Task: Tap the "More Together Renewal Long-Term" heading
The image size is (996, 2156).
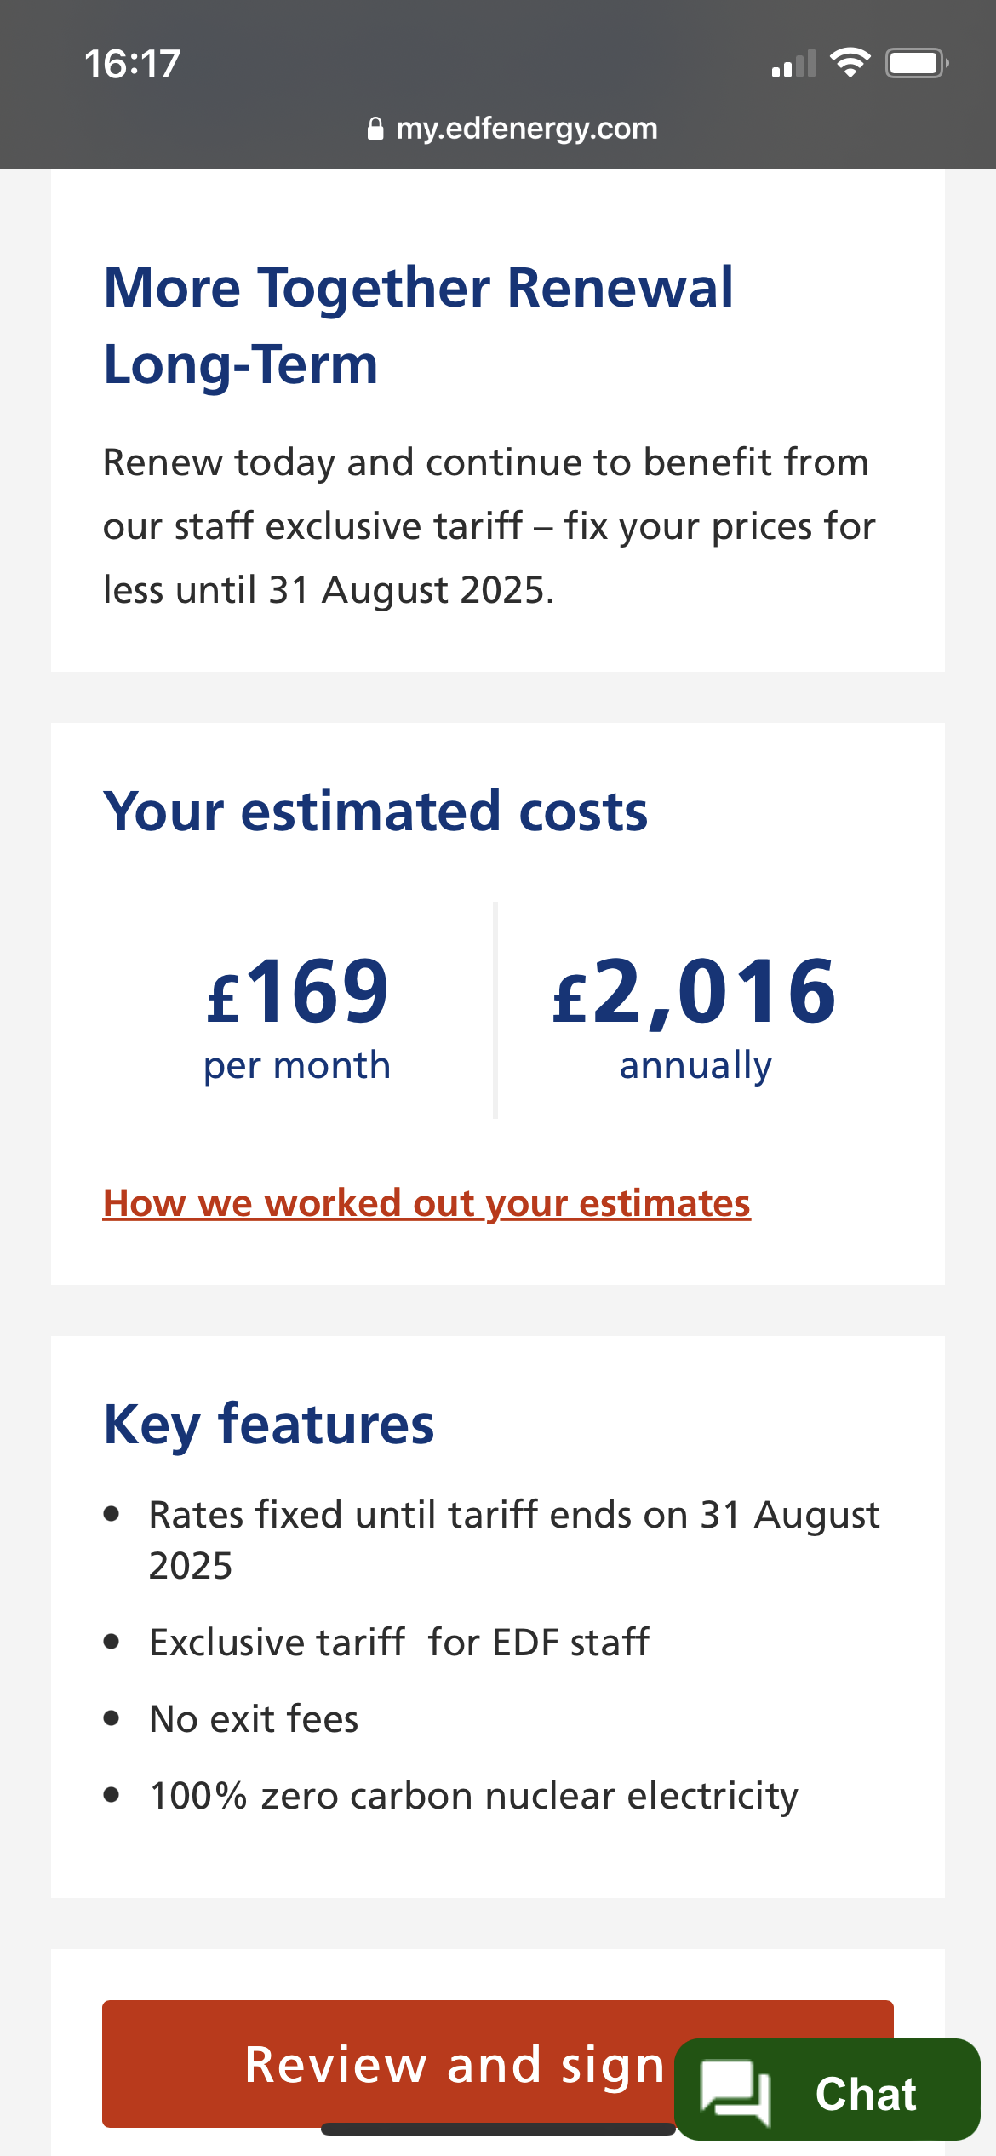Action: (x=418, y=325)
